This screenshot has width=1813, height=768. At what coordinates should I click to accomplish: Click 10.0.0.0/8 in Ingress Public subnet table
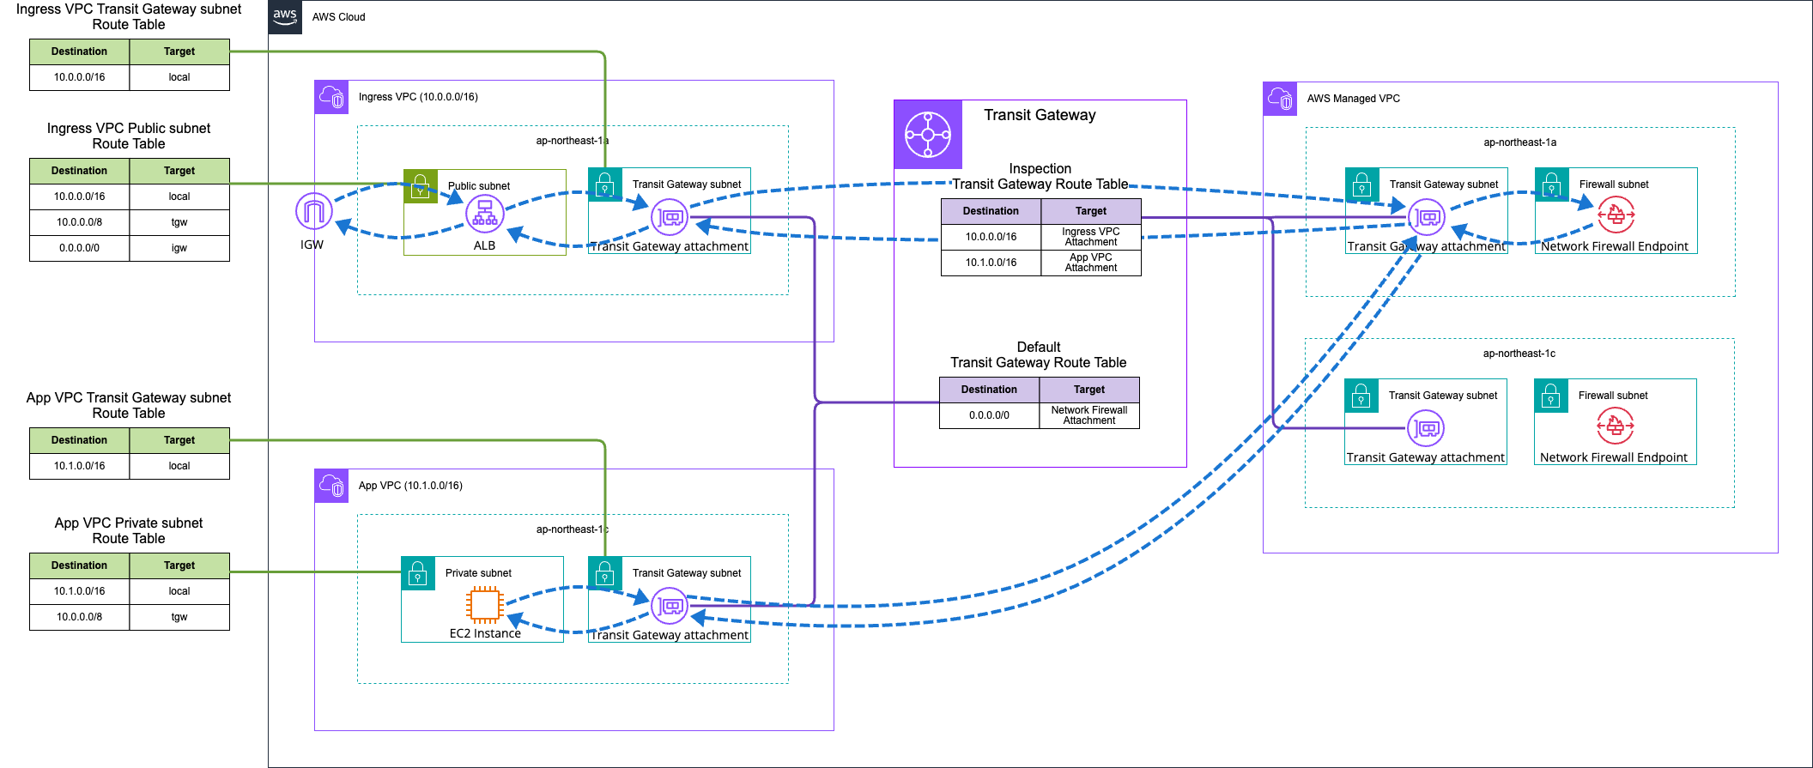click(80, 222)
